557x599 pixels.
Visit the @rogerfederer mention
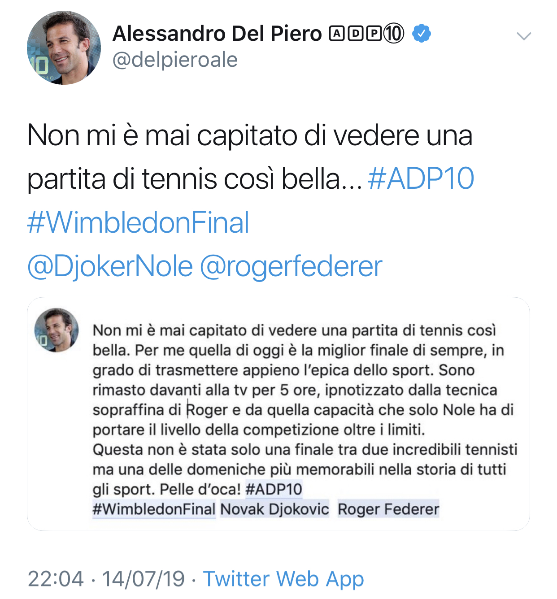coord(291,266)
